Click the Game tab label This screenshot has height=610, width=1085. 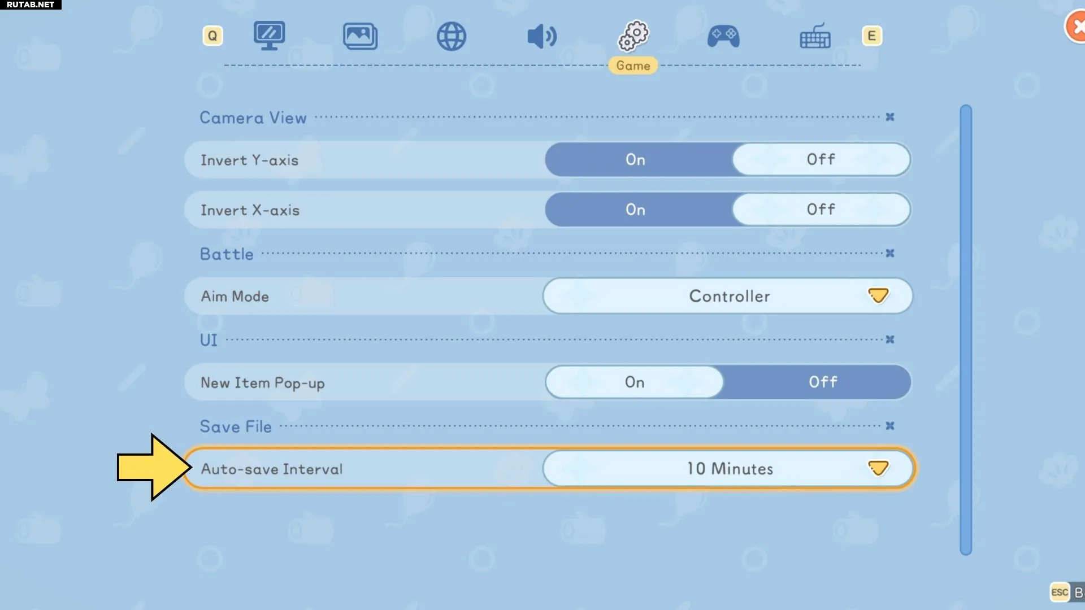click(x=633, y=66)
